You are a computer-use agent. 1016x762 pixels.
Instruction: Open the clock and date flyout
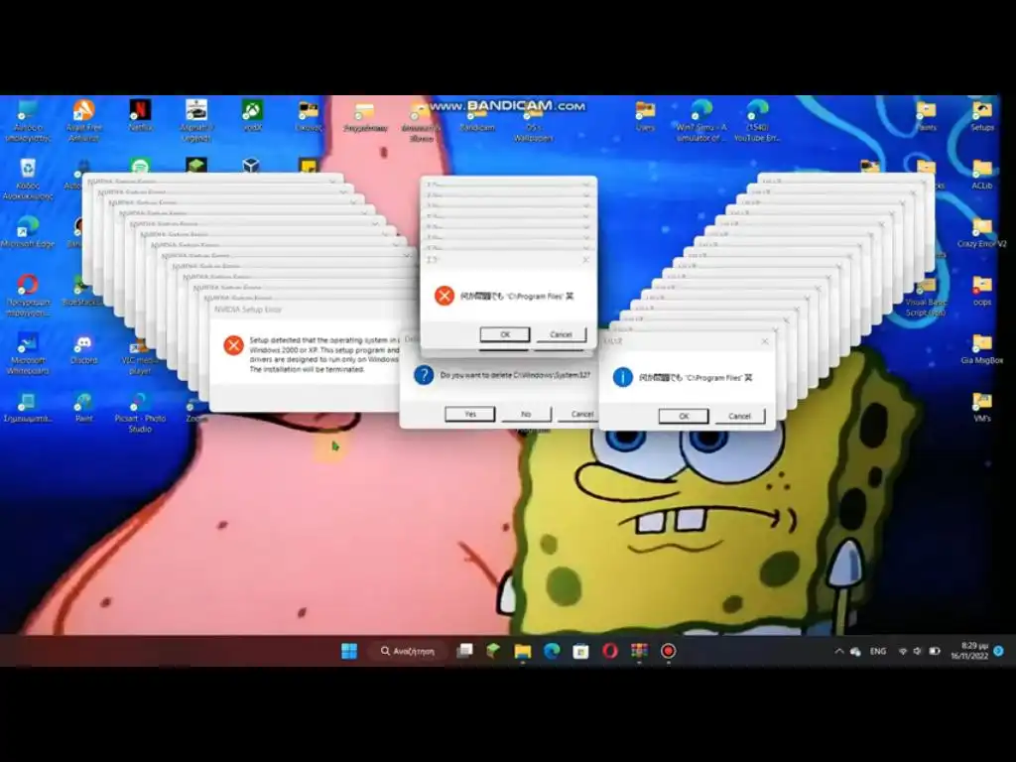tap(970, 651)
